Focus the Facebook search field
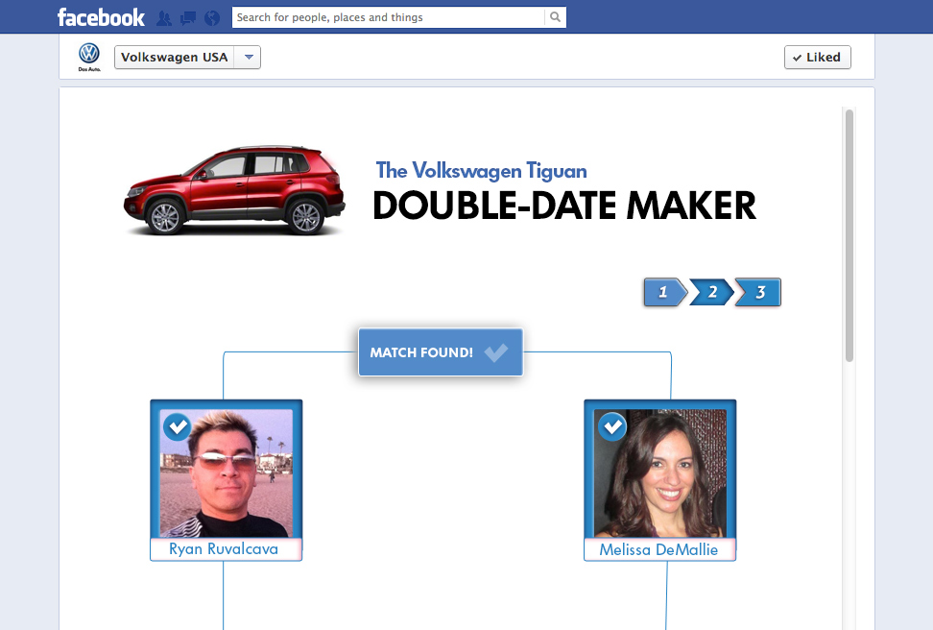 (x=388, y=17)
